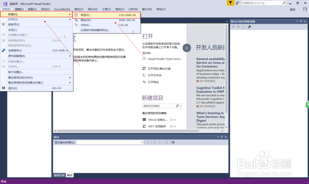The height and width of the screenshot is (184, 309).
Task: Close the 输出 panel
Action: [226, 137]
